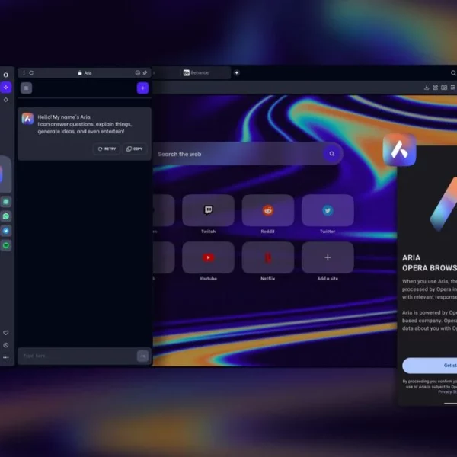Screen dimensions: 457x457
Task: Send the Aria message with arrow button
Action: tap(143, 356)
